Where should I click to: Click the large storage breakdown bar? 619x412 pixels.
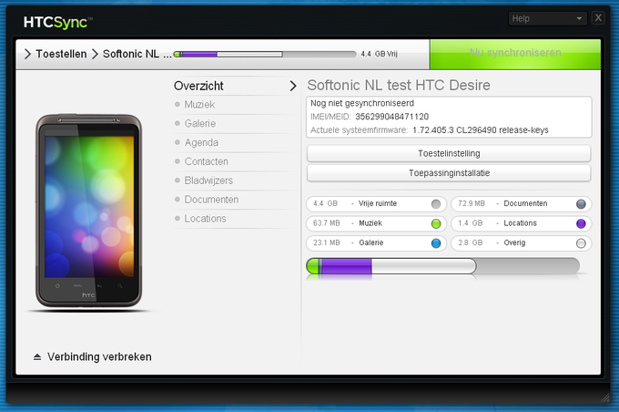coord(443,266)
